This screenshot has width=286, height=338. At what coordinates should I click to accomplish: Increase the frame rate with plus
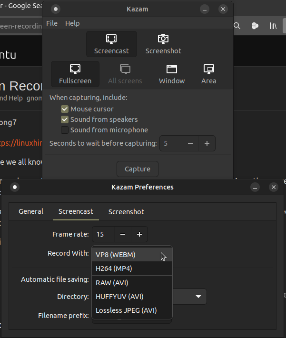click(x=139, y=234)
